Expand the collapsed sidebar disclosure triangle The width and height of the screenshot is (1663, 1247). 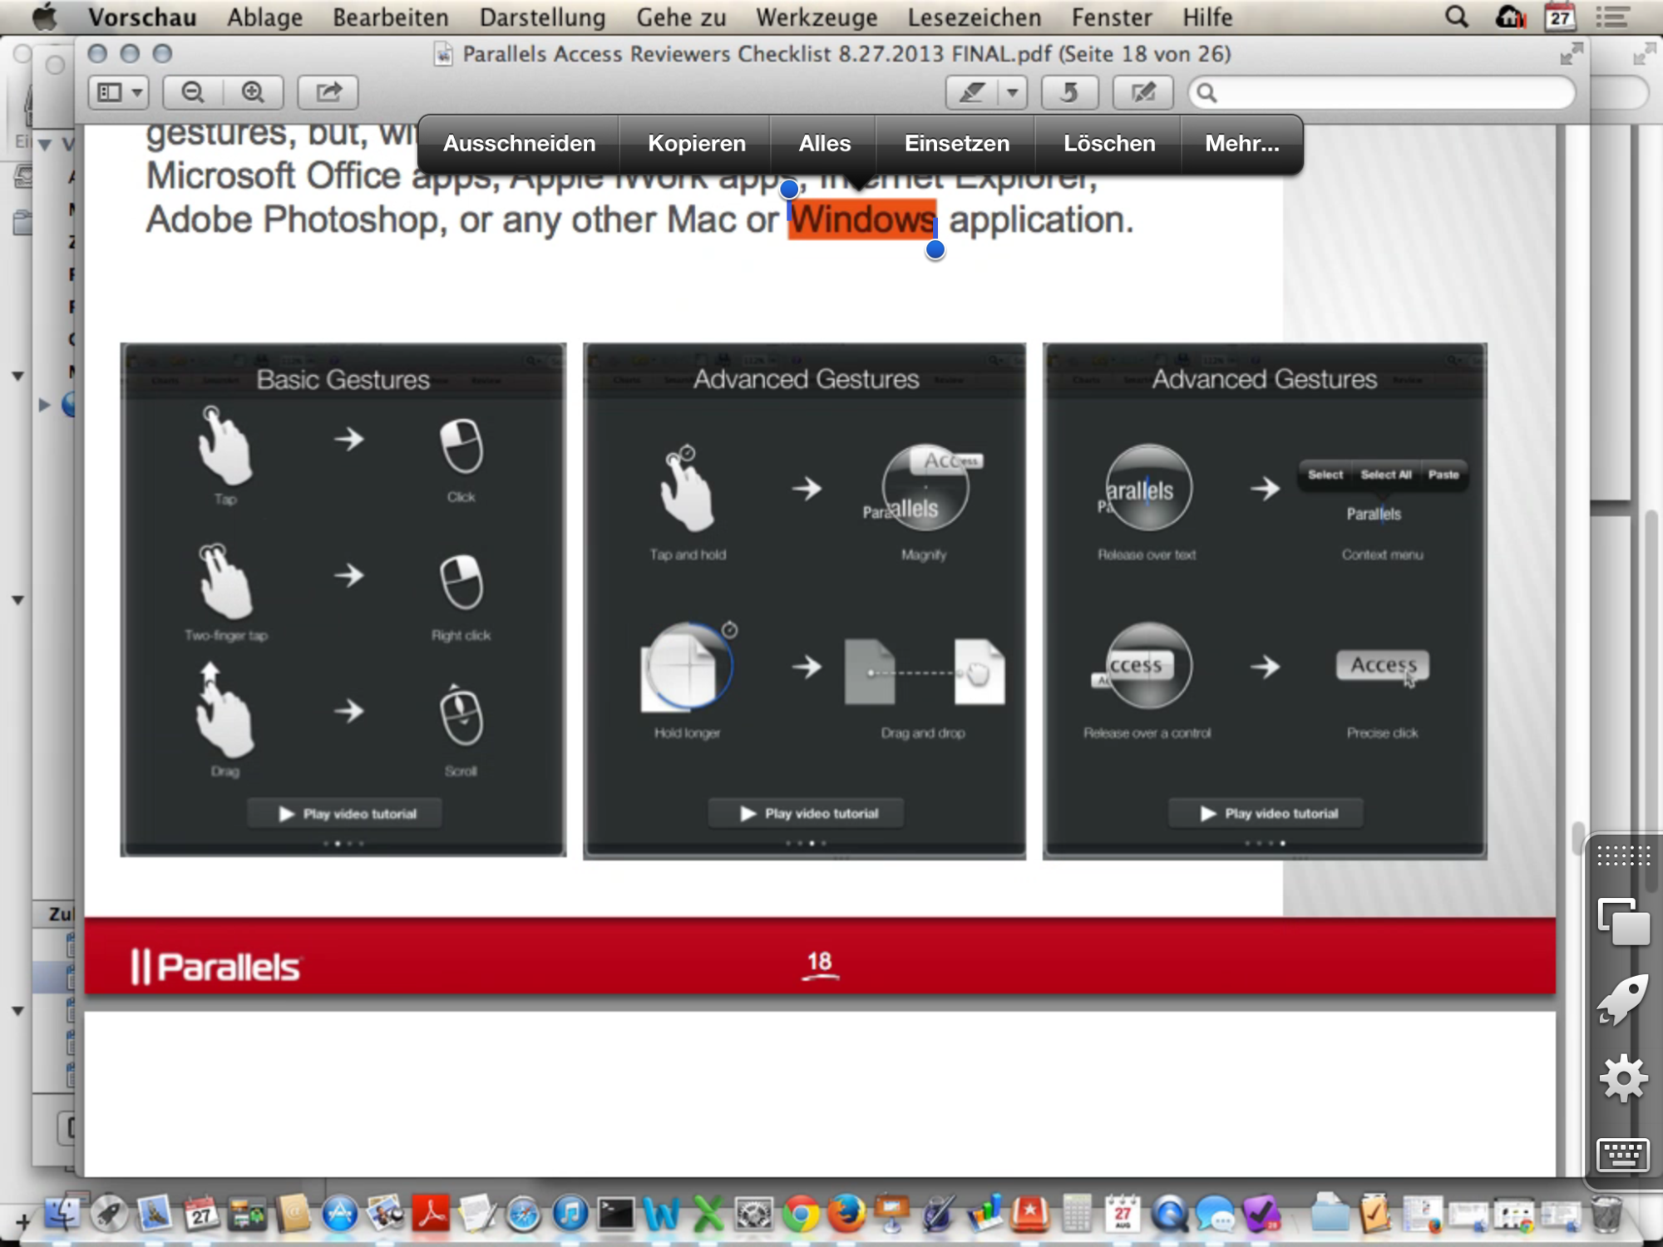tap(45, 405)
